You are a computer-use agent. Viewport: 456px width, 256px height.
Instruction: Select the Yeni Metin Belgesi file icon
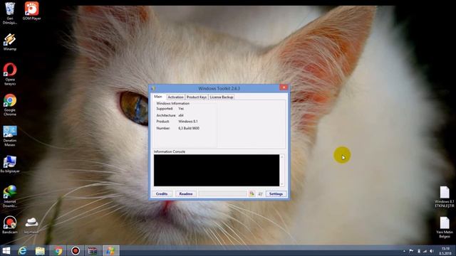click(445, 228)
